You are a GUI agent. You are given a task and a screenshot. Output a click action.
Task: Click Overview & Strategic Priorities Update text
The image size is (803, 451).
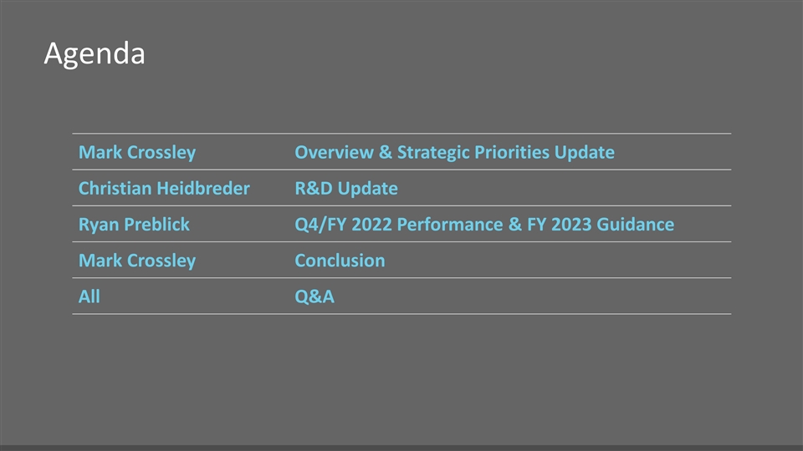pos(454,153)
